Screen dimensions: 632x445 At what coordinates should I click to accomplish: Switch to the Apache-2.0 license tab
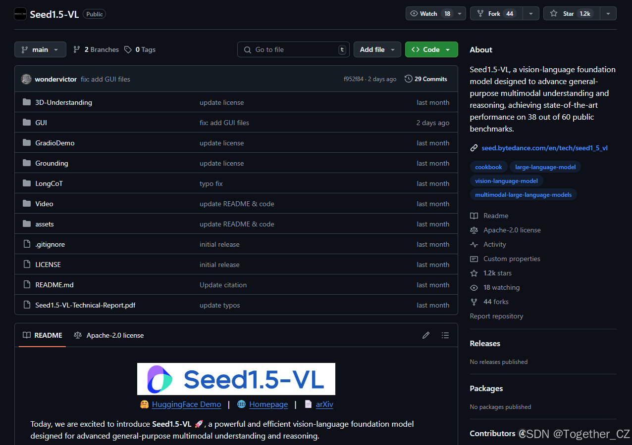[108, 335]
